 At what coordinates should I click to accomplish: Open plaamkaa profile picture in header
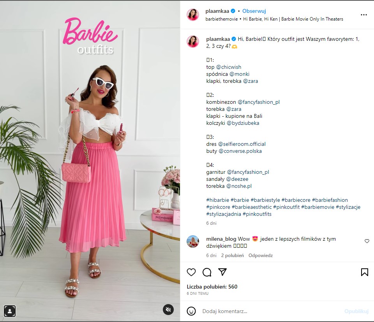tap(193, 15)
